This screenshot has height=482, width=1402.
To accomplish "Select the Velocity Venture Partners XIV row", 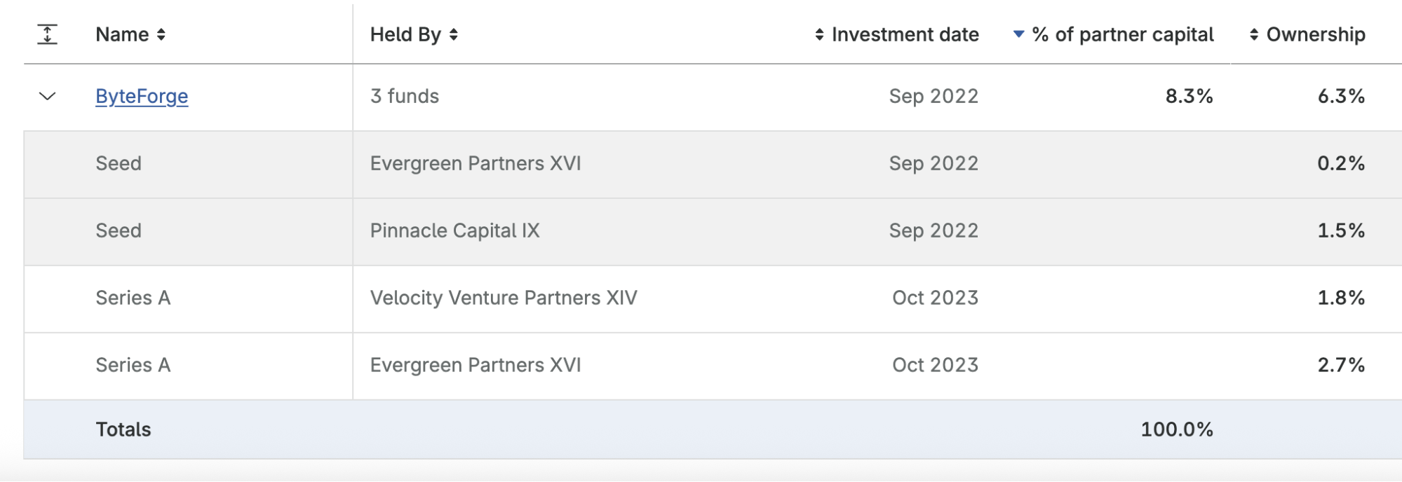I will pos(504,298).
